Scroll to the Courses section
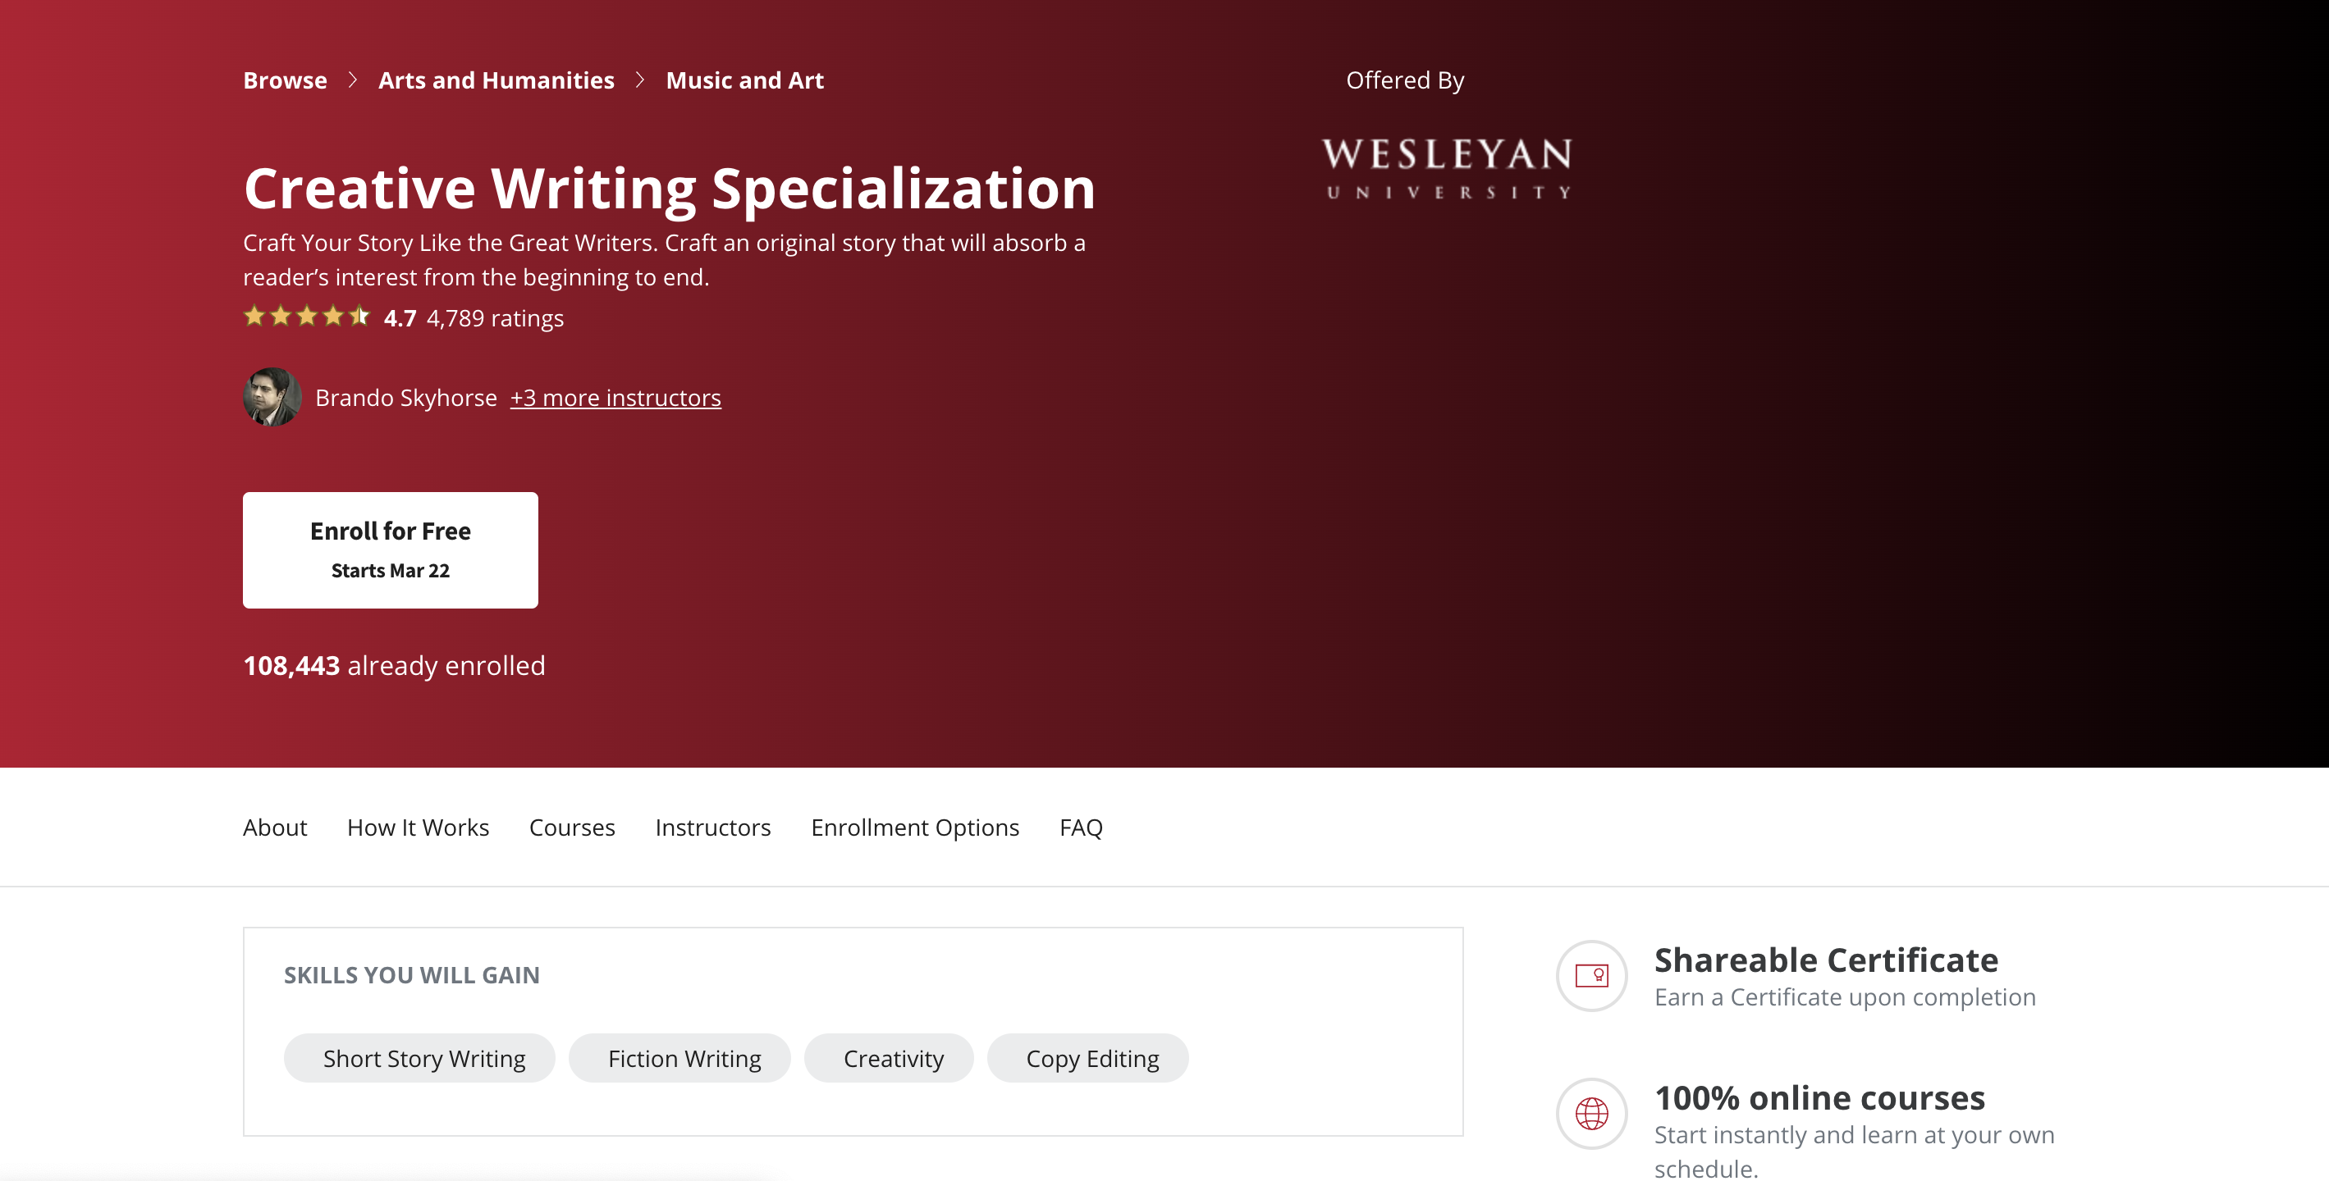Screen dimensions: 2329x1181 pos(573,826)
